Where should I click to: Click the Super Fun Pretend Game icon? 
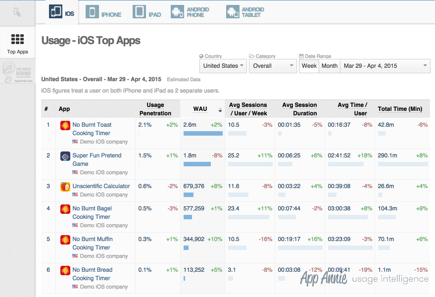(65, 156)
